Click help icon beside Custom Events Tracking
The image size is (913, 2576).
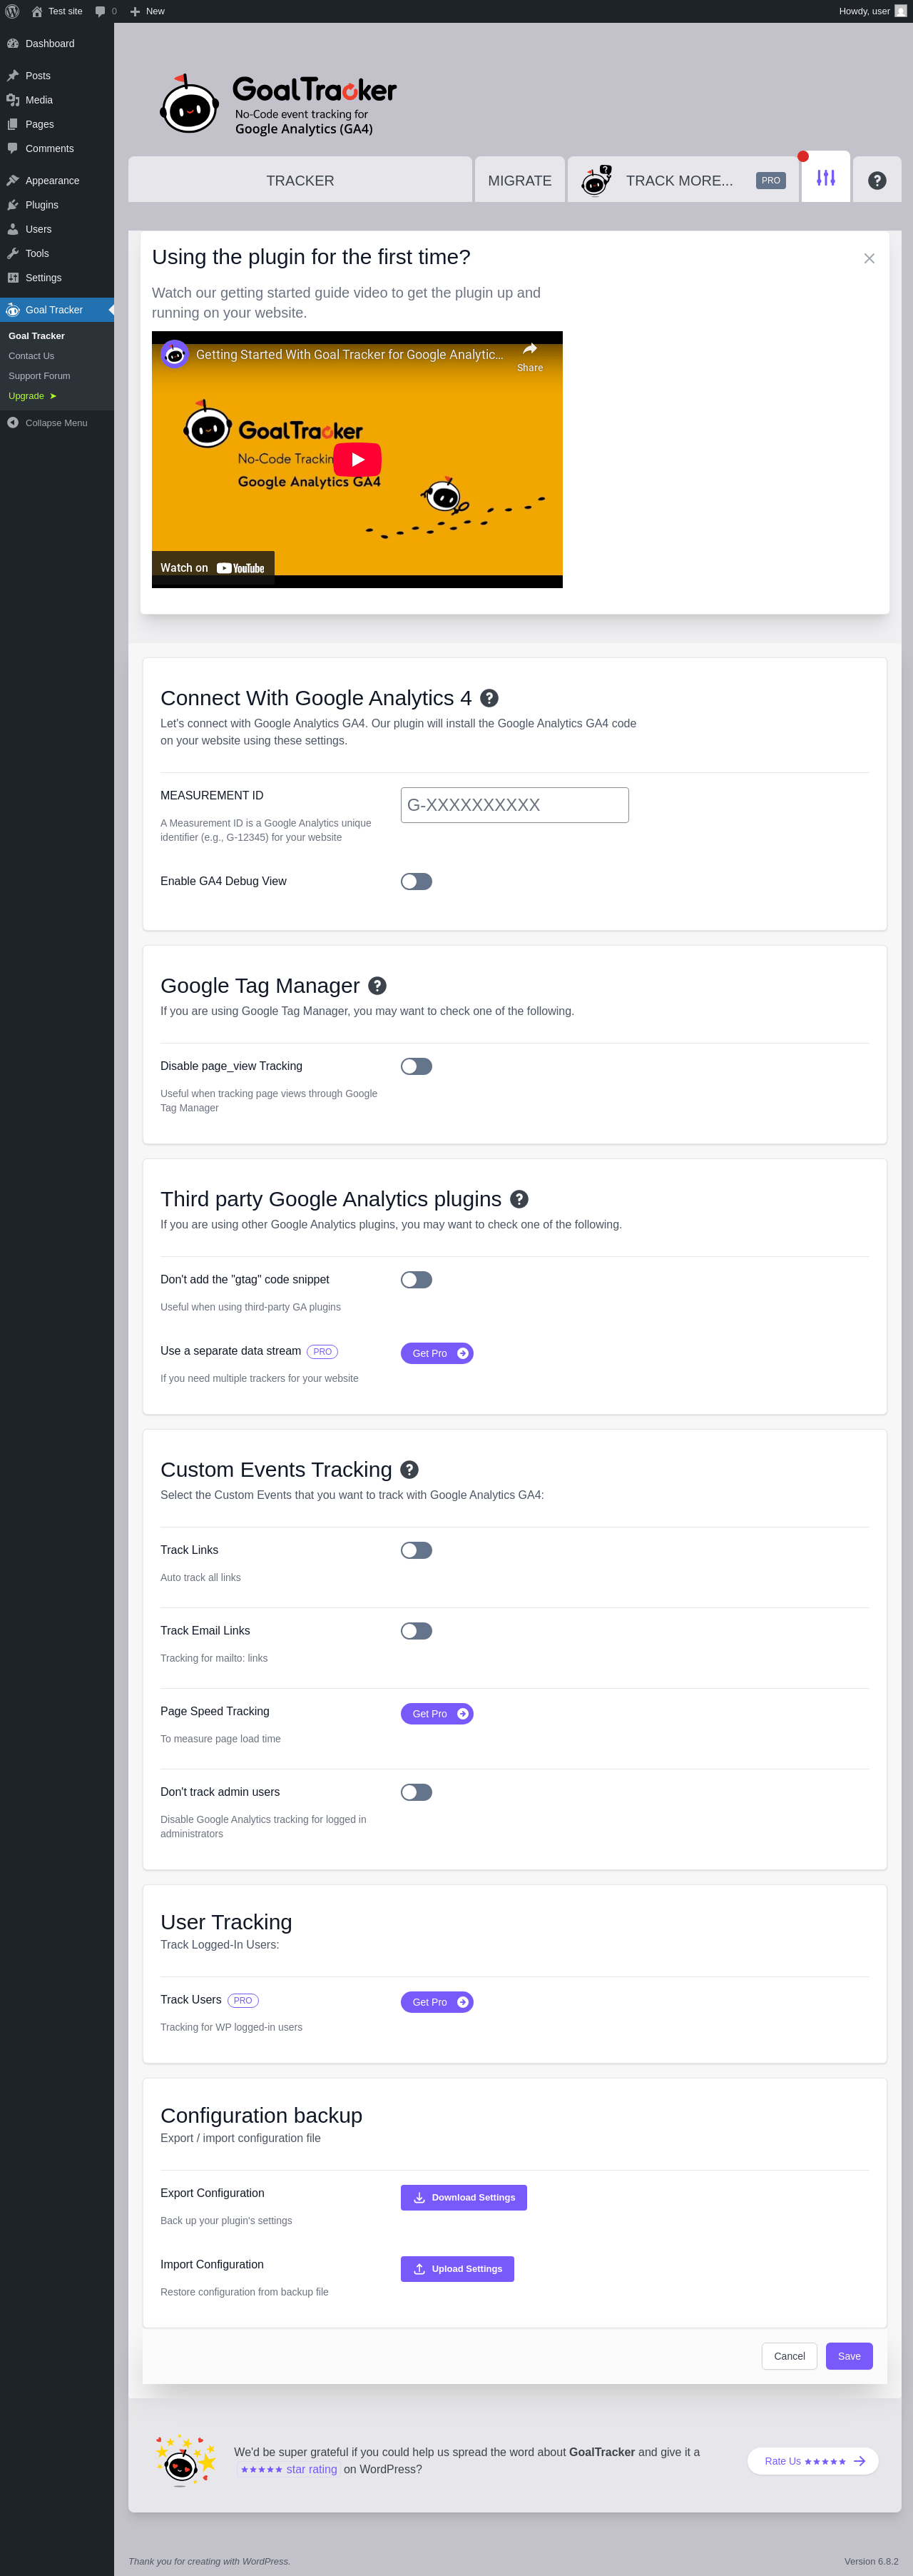pyautogui.click(x=409, y=1469)
